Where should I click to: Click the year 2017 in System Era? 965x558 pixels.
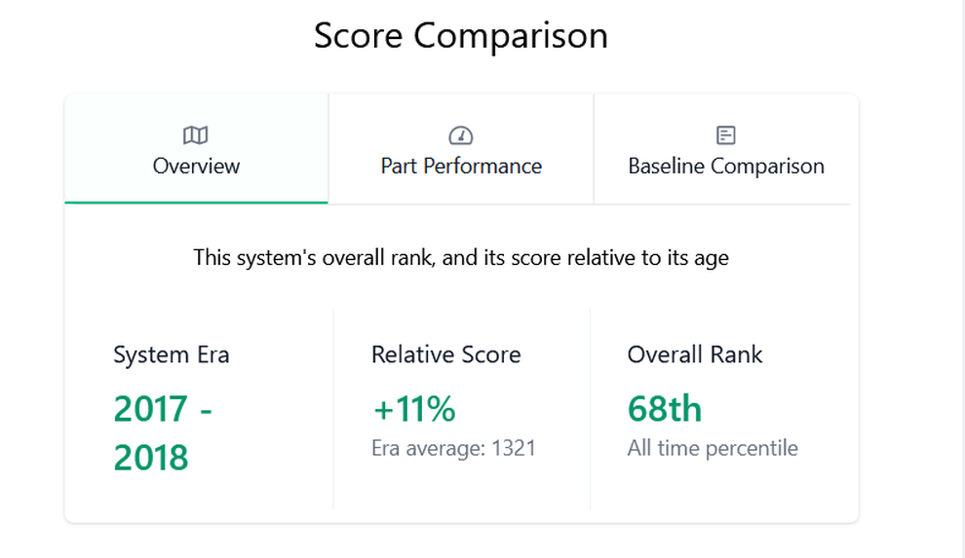coord(151,409)
